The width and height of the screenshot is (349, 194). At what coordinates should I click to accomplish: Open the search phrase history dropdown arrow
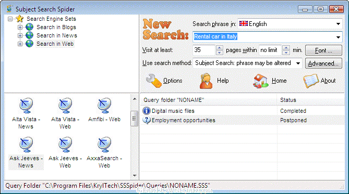pyautogui.click(x=338, y=37)
